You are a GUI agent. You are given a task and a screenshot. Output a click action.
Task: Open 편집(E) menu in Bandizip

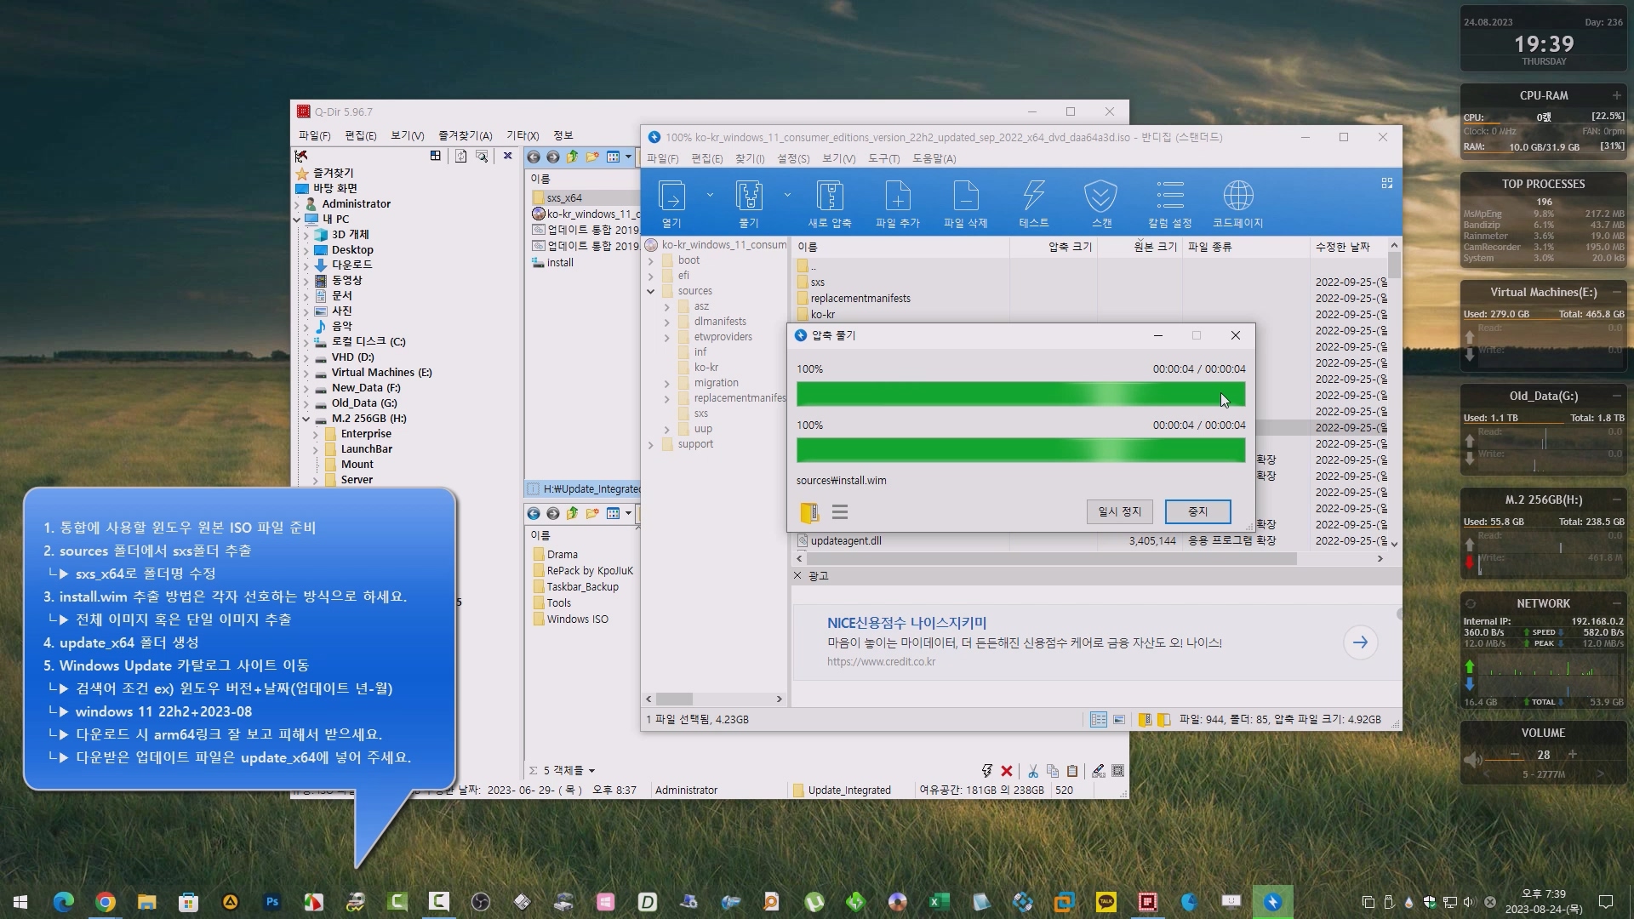coord(706,159)
